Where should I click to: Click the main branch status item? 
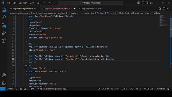coord(10,89)
